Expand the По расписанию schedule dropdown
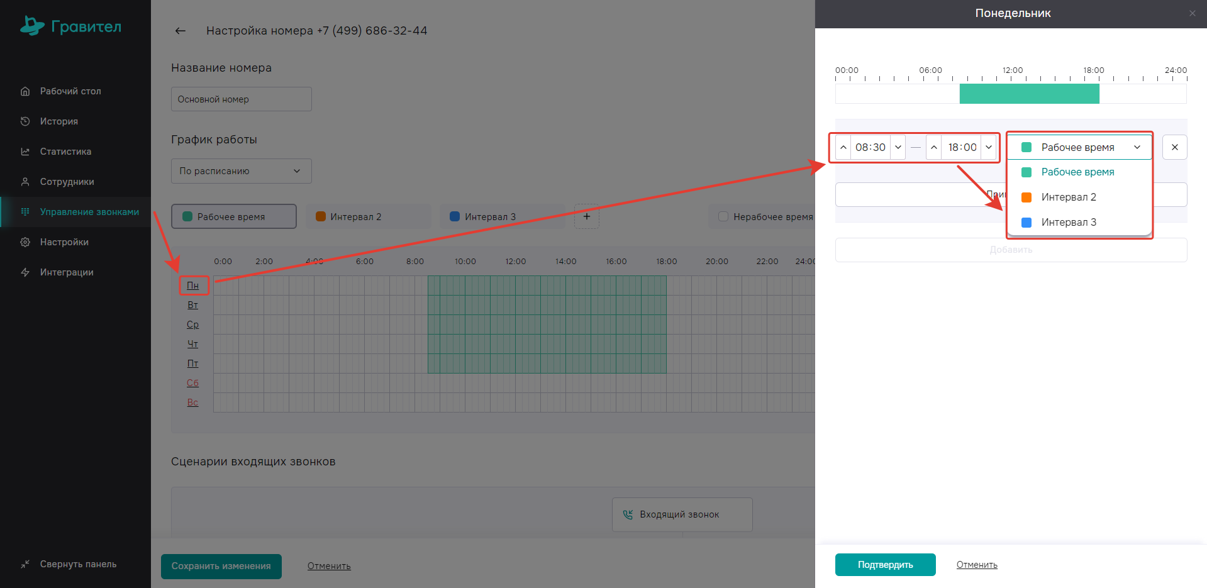 tap(241, 171)
